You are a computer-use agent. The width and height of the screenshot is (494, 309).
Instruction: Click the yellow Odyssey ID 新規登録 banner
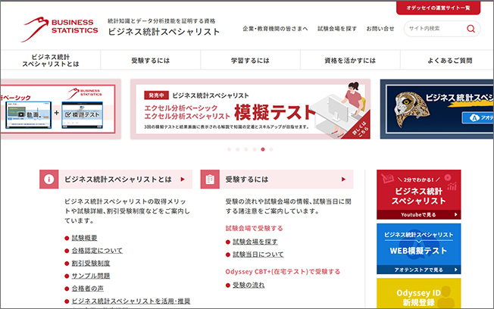(x=419, y=293)
